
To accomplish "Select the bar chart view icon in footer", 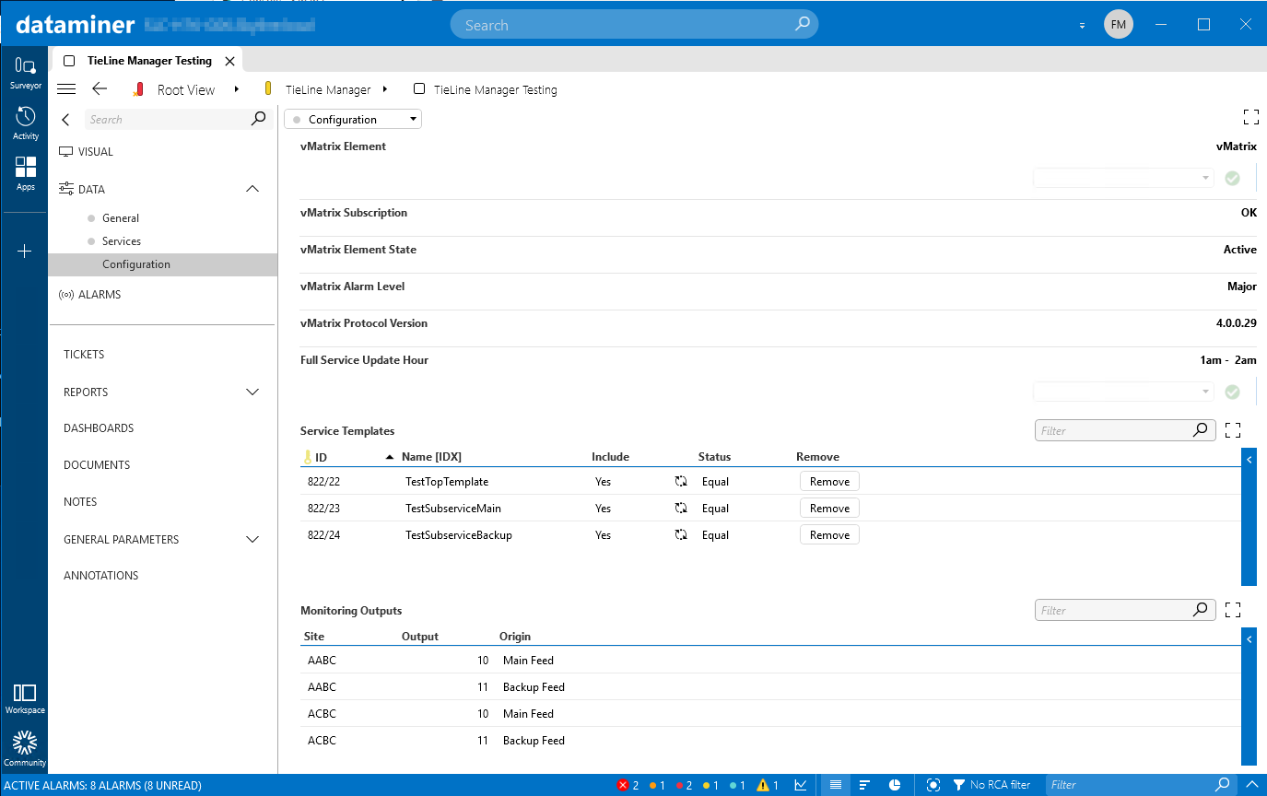I will click(864, 785).
